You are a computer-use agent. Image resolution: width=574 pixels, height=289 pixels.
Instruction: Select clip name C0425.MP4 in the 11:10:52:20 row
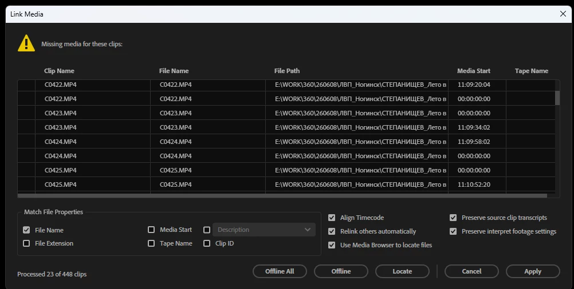(x=61, y=184)
